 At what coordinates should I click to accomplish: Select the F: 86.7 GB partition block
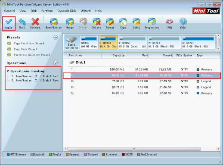164,43
